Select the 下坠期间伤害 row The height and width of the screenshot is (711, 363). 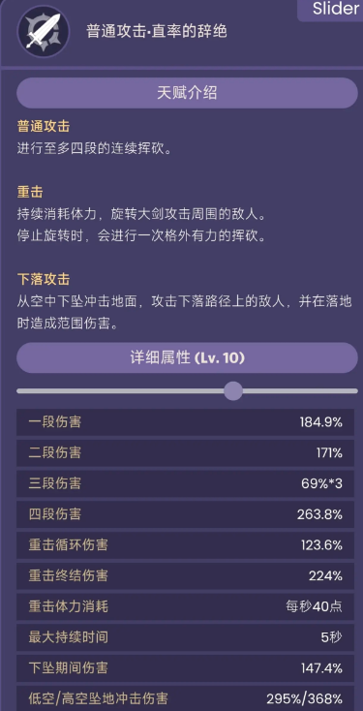[x=185, y=668]
